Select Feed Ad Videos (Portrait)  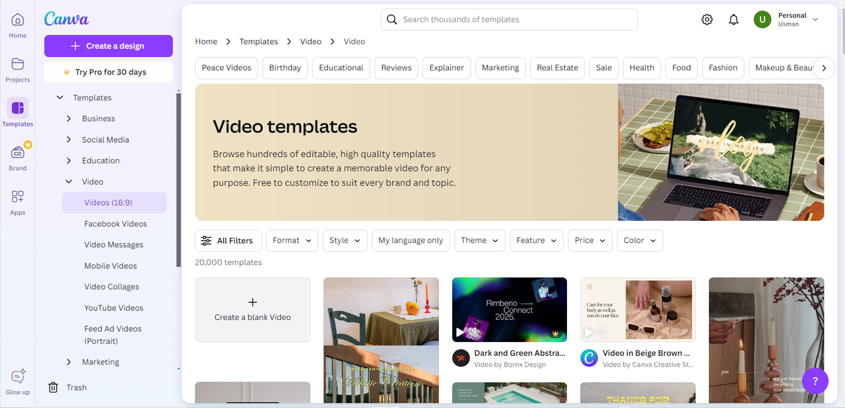click(113, 335)
